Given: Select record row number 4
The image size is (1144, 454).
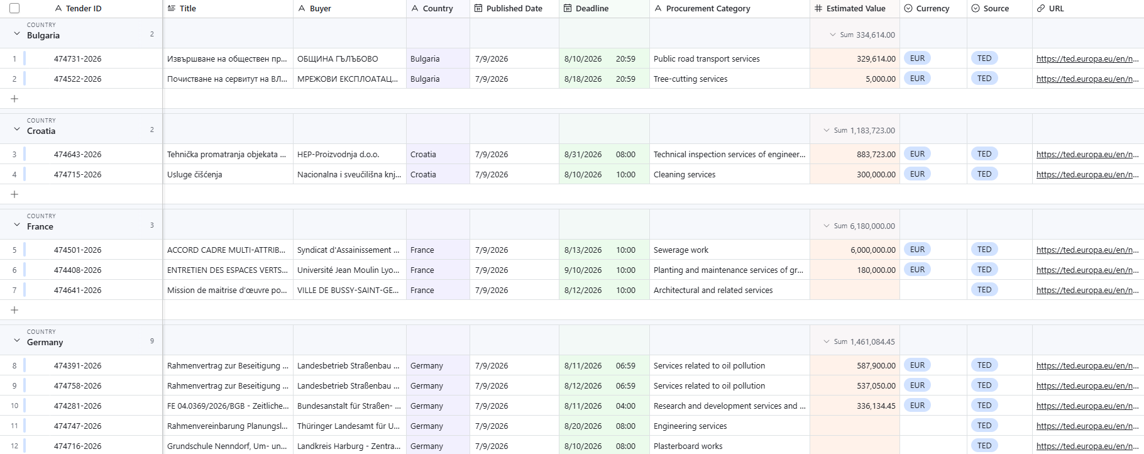Looking at the screenshot, I should [14, 175].
